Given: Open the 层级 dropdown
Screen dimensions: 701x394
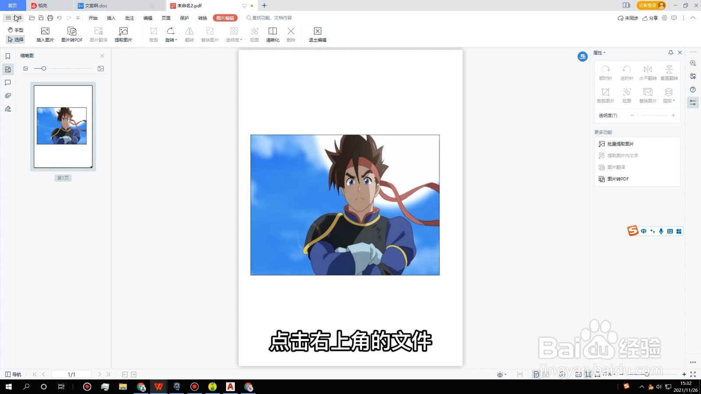Looking at the screenshot, I should click(669, 95).
